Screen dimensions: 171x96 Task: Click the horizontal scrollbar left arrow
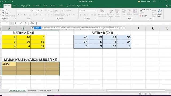click(107, 90)
